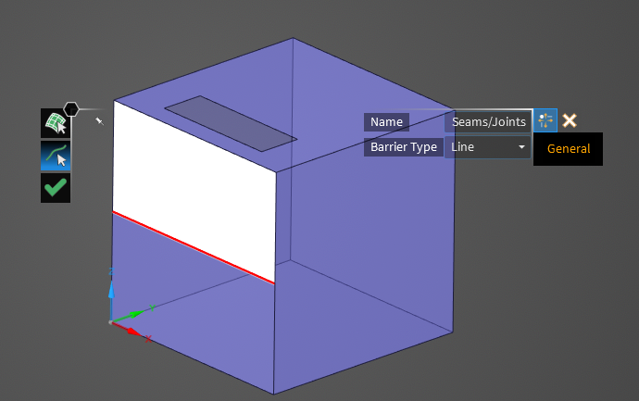Pick the gray rectangle on the cube's top

(231, 124)
